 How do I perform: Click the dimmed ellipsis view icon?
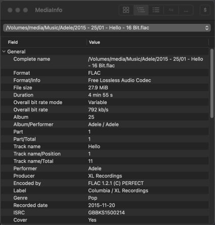tap(186, 10)
